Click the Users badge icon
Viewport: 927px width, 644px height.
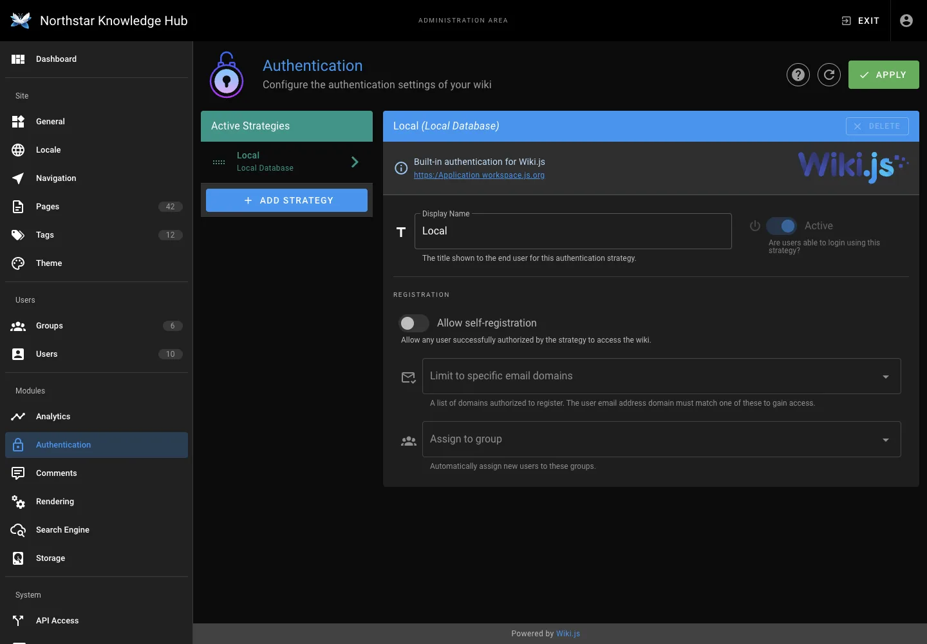(x=18, y=354)
